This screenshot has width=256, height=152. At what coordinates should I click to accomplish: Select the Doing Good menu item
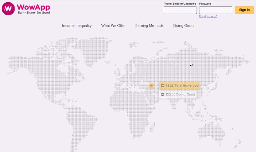click(x=183, y=26)
